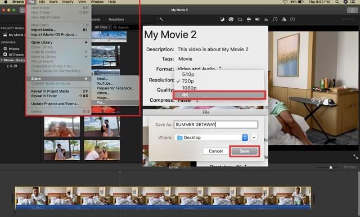The width and height of the screenshot is (360, 217).
Task: Go back to Projects browser
Action: [22, 10]
